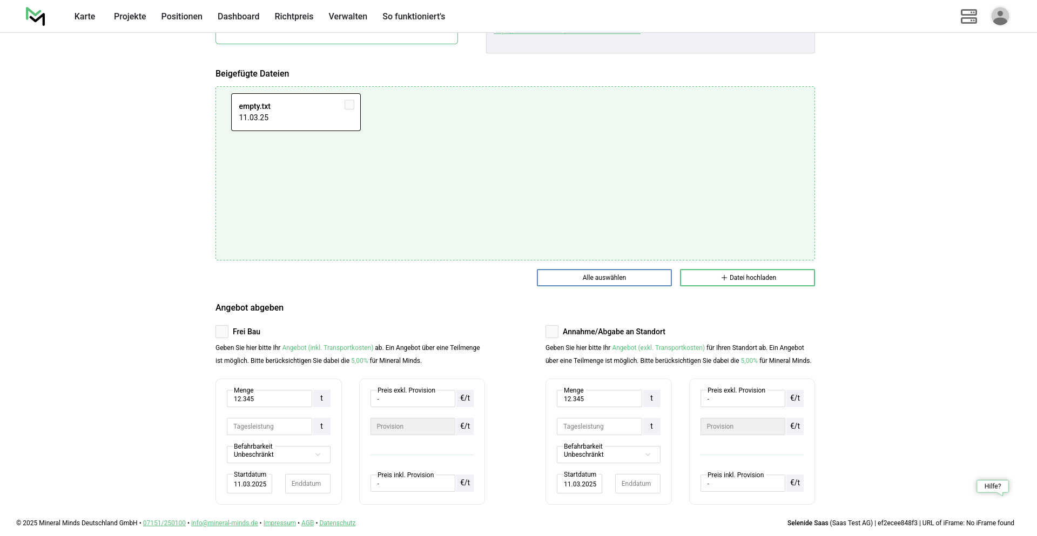Open Befahrbarkeit dropdown under Annahme/Abgabe
Screen dimensions: 1037x536
tap(608, 455)
